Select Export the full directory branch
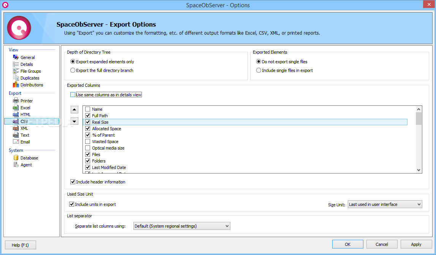Screen dimensions: 436x255 coord(102,70)
